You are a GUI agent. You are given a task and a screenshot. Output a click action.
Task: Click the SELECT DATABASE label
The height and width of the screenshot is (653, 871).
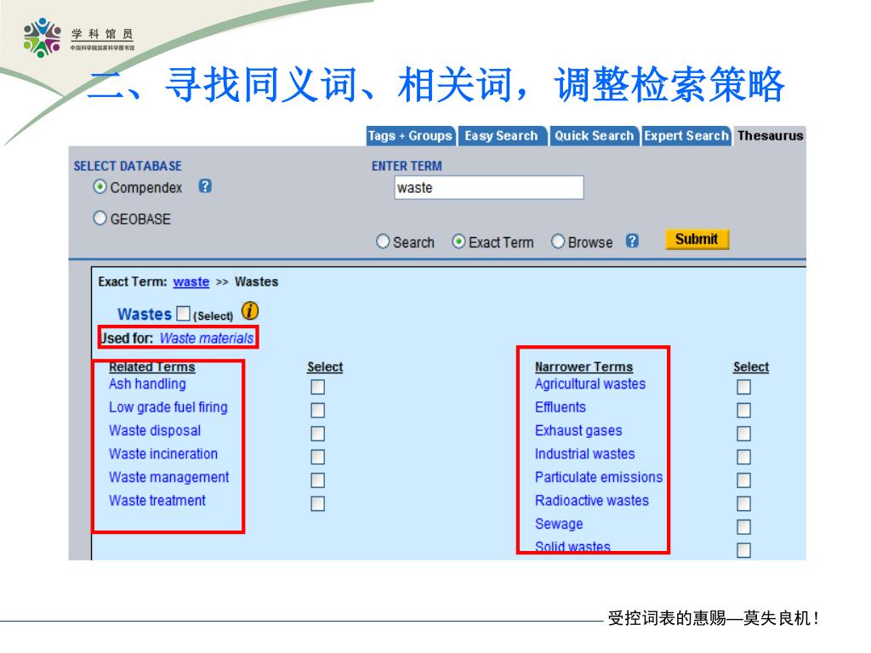click(128, 166)
